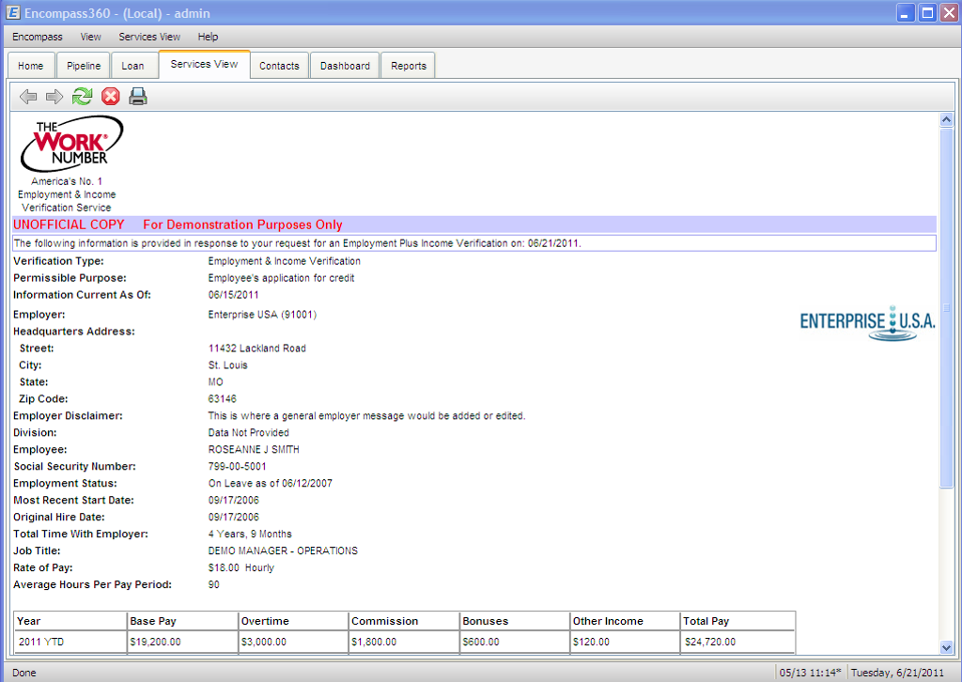The height and width of the screenshot is (682, 962).
Task: Click the Forward arrow toolbar icon
Action: point(54,97)
